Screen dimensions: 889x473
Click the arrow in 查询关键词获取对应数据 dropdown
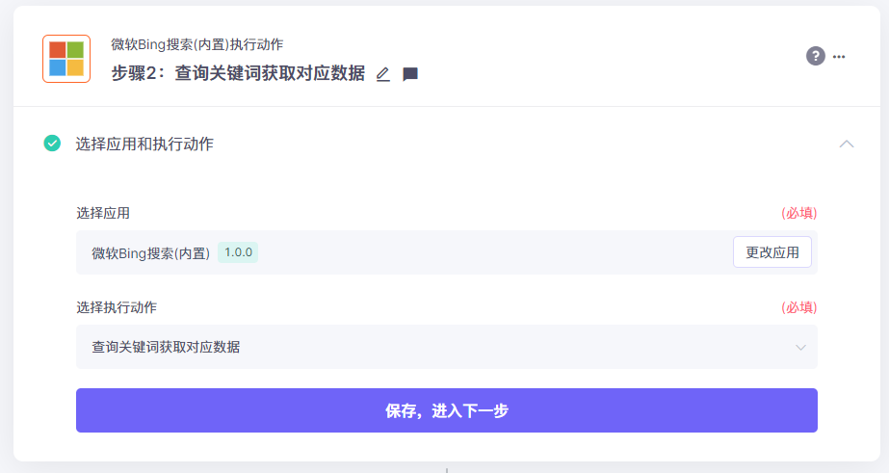click(x=800, y=347)
